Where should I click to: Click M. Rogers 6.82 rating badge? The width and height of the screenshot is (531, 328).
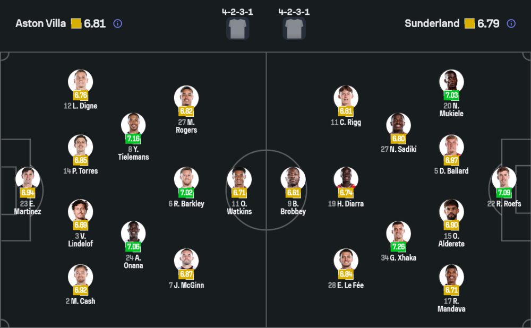click(x=186, y=111)
